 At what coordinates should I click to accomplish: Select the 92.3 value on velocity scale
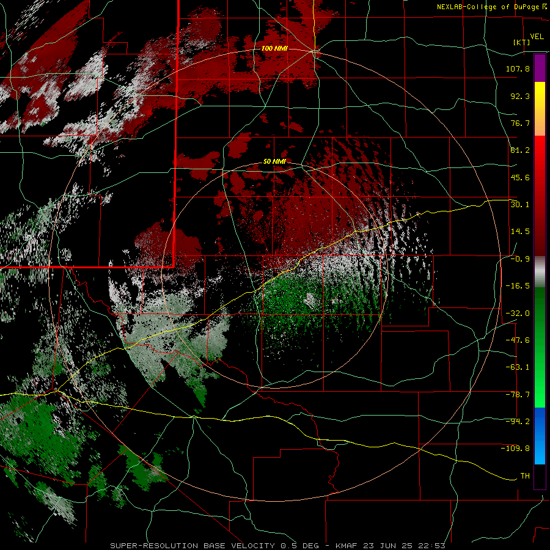(x=520, y=96)
